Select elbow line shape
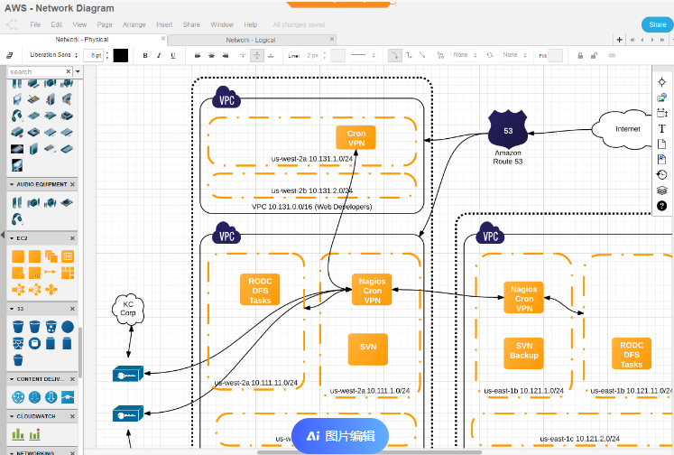 point(409,55)
